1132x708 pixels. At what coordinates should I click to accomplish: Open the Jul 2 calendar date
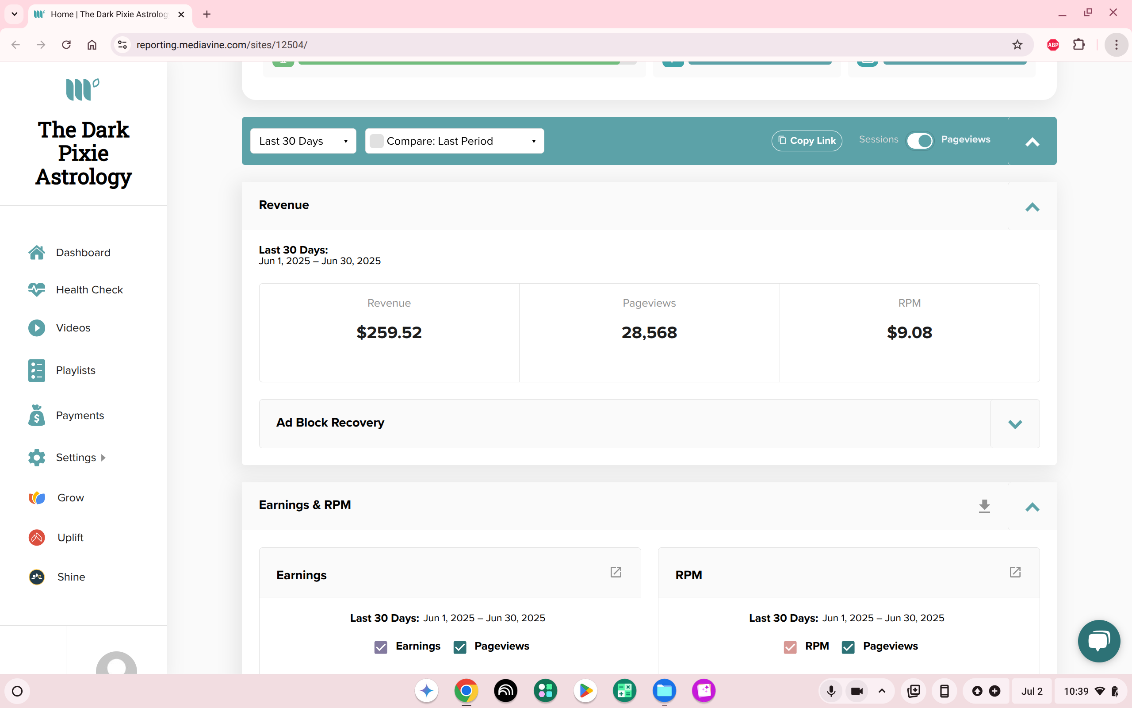click(1032, 691)
